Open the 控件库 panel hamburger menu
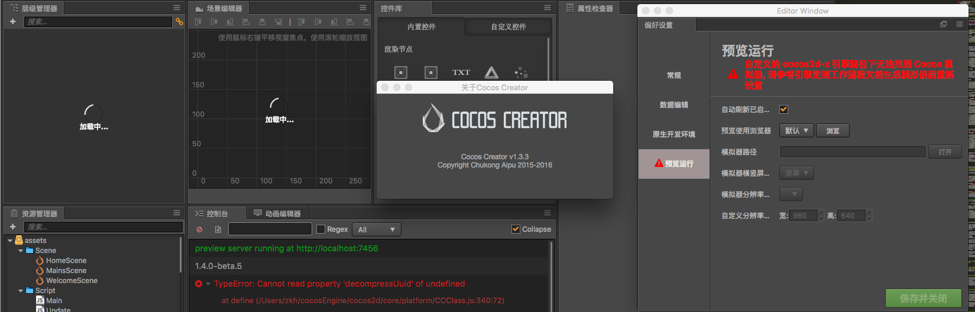Image resolution: width=975 pixels, height=312 pixels. [548, 8]
